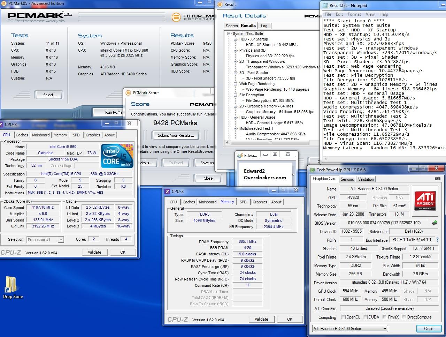The image size is (446, 337).
Task: Open the Validation tab in GPU-Z
Action: [x=366, y=179]
